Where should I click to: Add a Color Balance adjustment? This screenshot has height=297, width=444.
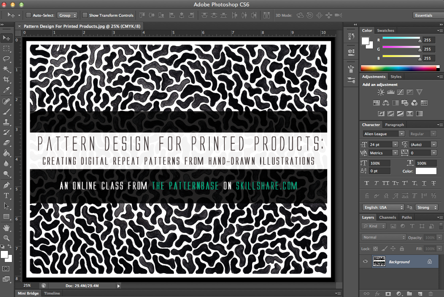tap(386, 103)
